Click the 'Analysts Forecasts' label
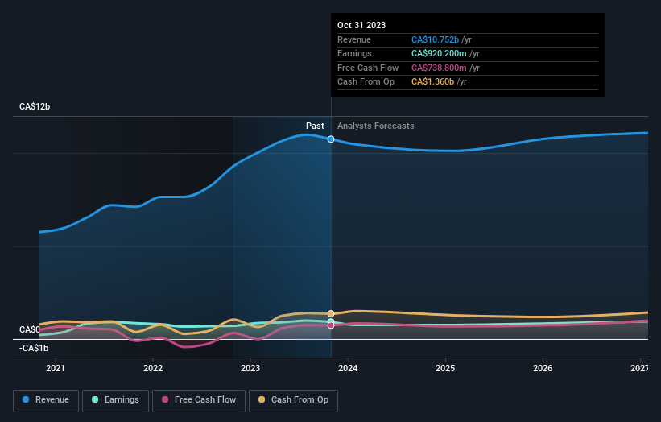The height and width of the screenshot is (422, 661). pyautogui.click(x=376, y=126)
